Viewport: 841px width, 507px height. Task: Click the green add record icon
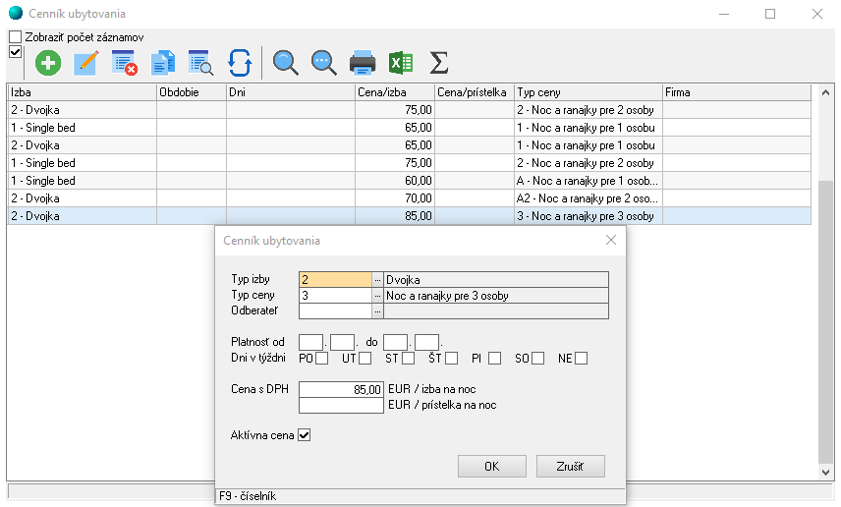click(x=47, y=64)
